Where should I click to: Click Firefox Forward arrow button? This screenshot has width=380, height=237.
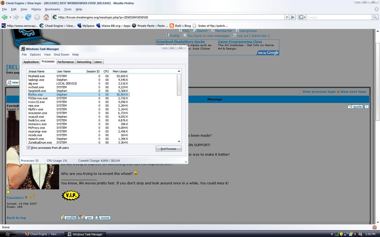[16, 17]
